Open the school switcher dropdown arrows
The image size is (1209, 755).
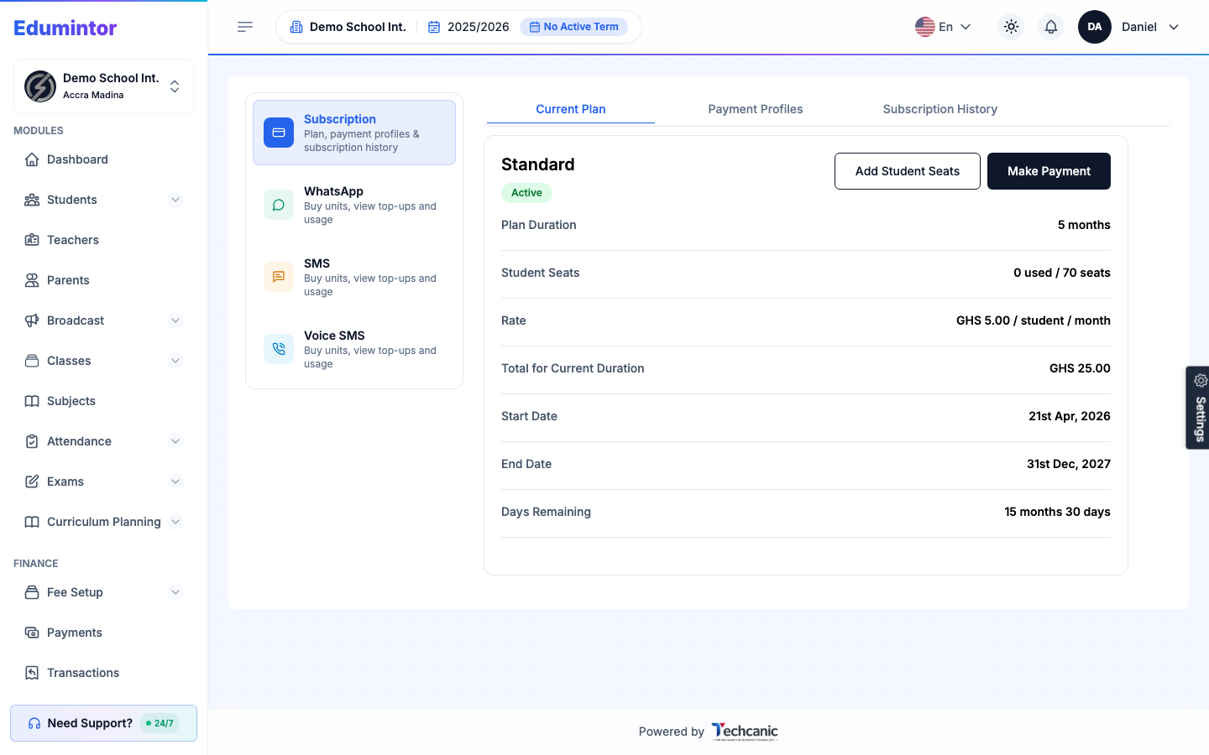pyautogui.click(x=175, y=86)
